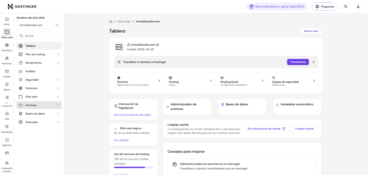Go to Dominios in left rail

coord(7,47)
